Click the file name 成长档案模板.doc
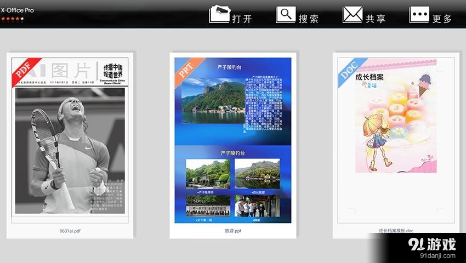The height and width of the screenshot is (263, 466). (x=396, y=231)
